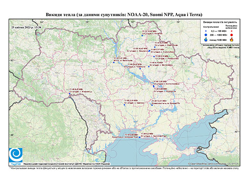The height and width of the screenshot is (175, 248).
Task: Click the 0,3 — 199 MW legend label
Action: [x=218, y=31]
